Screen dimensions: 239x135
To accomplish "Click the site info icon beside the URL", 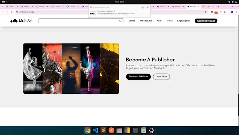I will click(x=17, y=12).
